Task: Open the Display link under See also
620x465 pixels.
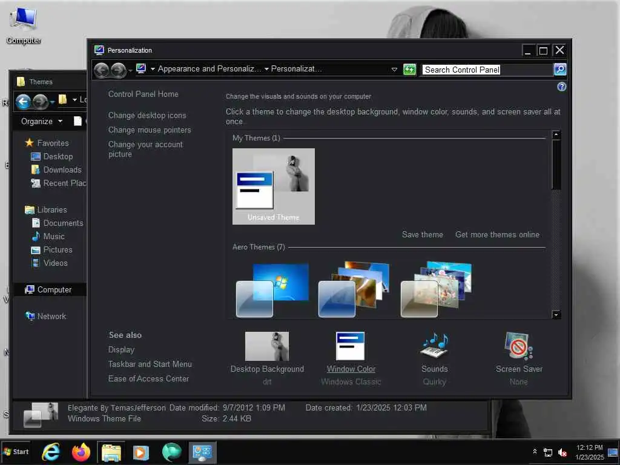Action: coord(121,349)
